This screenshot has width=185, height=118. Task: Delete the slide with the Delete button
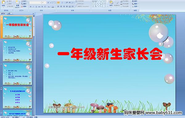pos(24,6)
